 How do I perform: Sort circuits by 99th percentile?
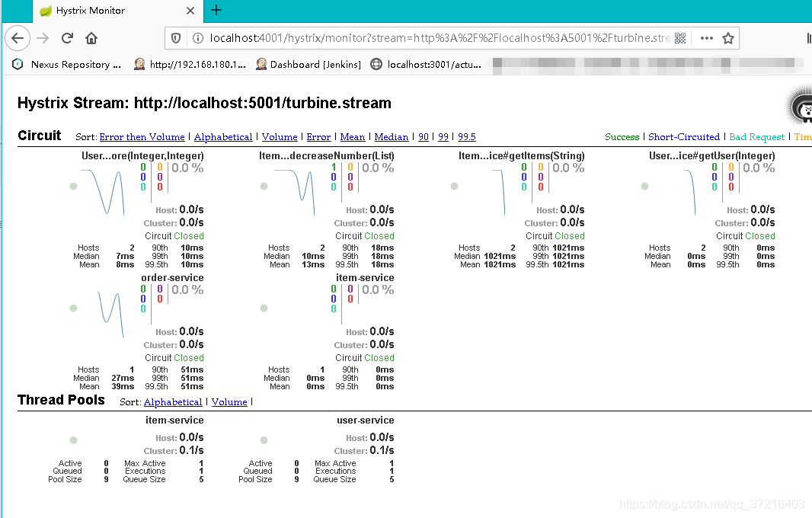tap(443, 137)
